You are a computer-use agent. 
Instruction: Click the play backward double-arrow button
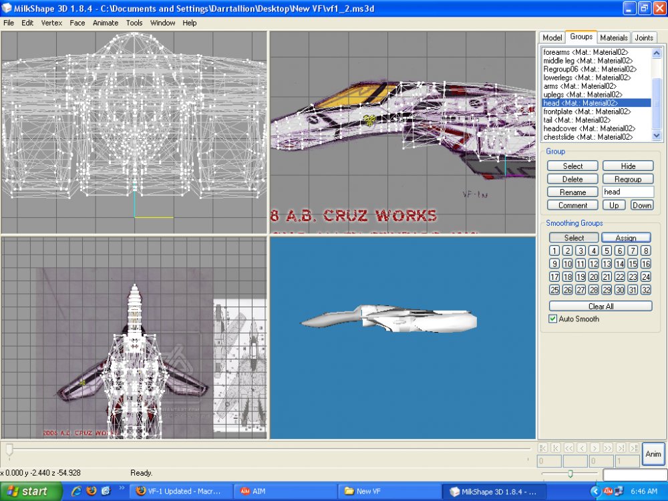click(x=568, y=448)
